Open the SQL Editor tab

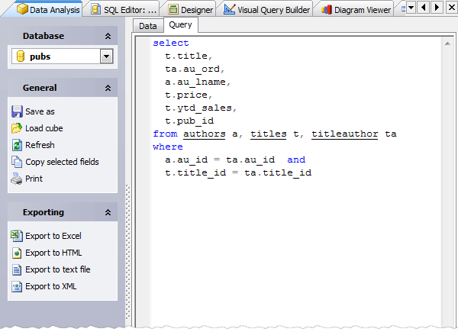124,9
